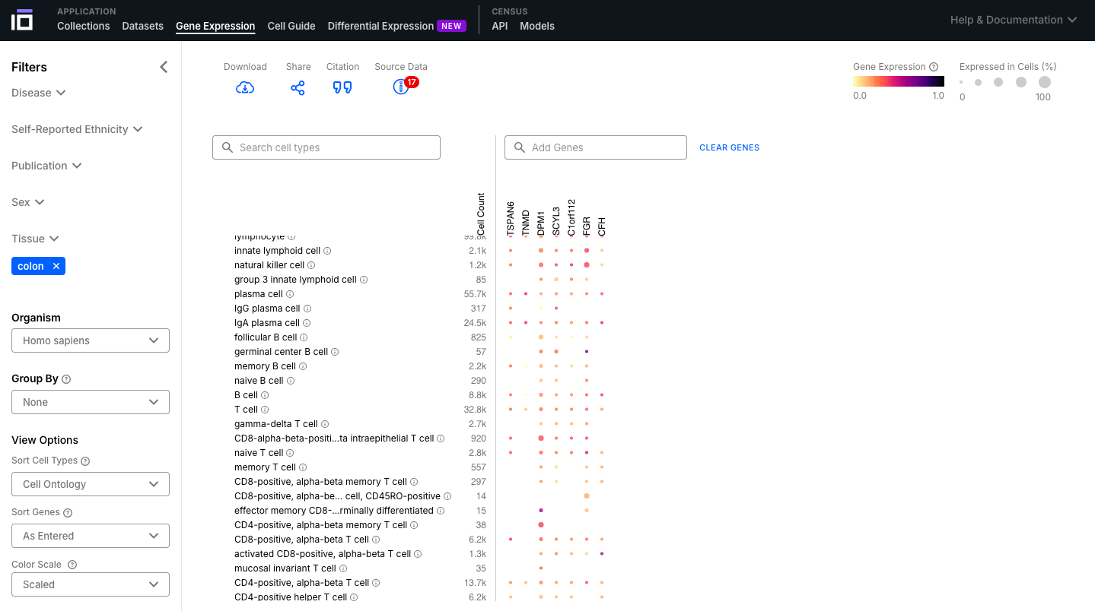Collapse the Filters sidebar with chevron
The height and width of the screenshot is (611, 1095).
[164, 67]
